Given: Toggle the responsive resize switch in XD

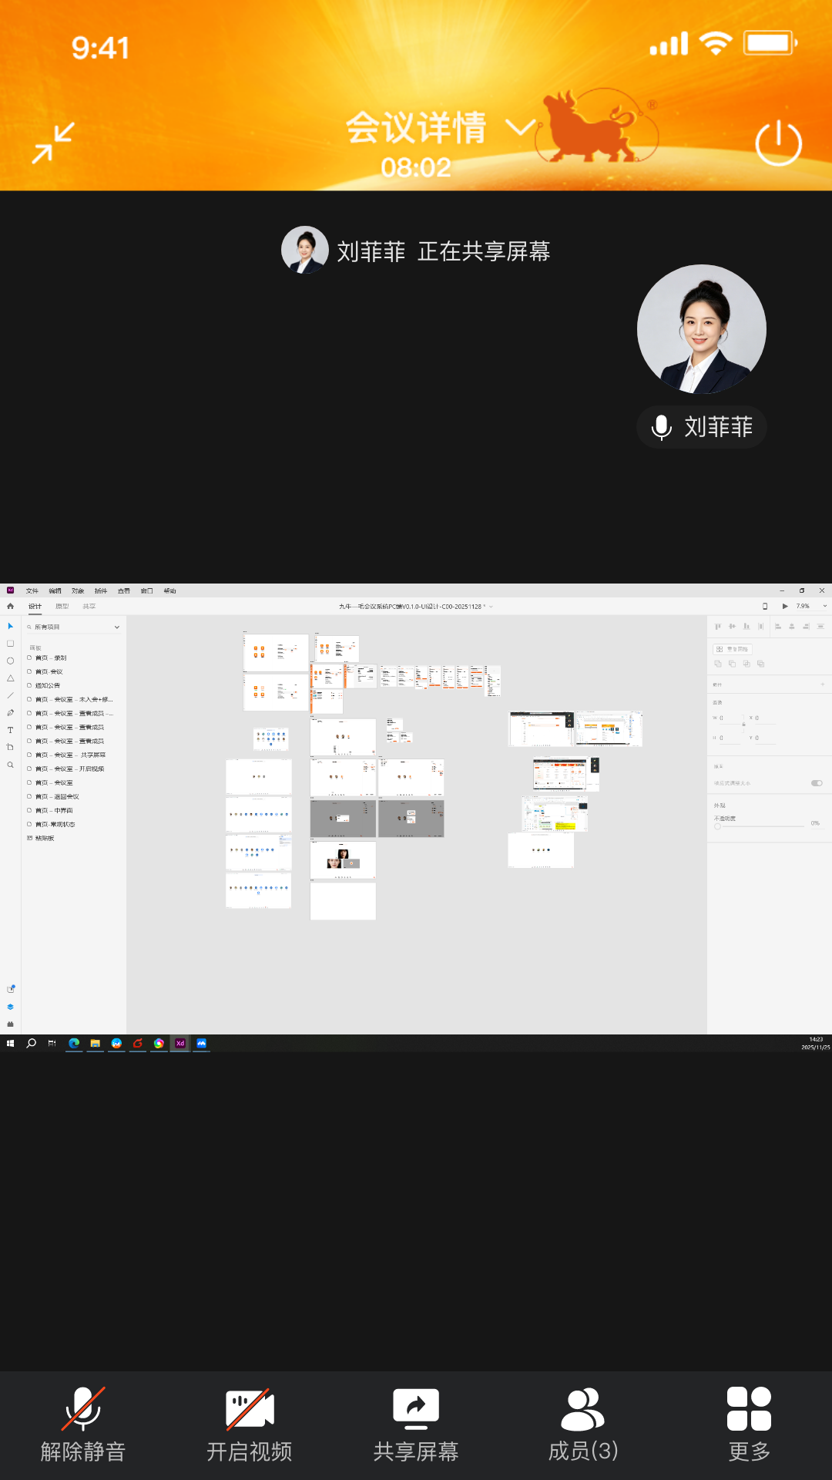Looking at the screenshot, I should [817, 782].
